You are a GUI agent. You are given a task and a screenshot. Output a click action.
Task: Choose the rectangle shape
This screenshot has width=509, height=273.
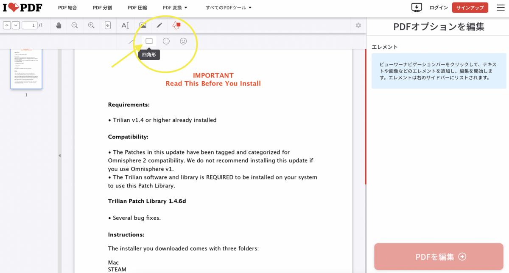coord(149,41)
